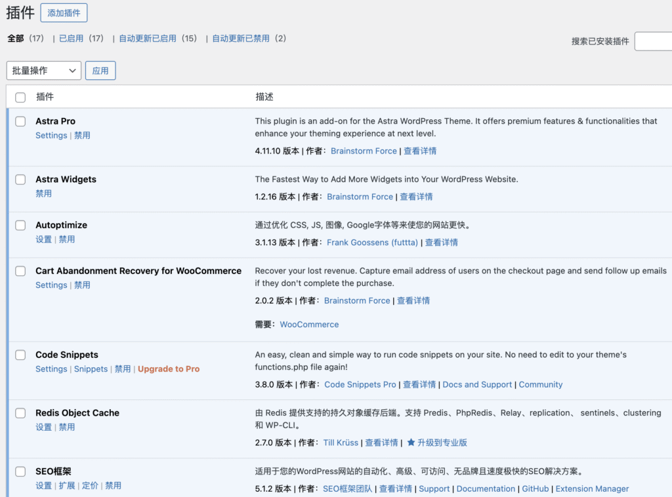
Task: Open the 批量操作 bulk actions dropdown
Action: click(x=43, y=71)
